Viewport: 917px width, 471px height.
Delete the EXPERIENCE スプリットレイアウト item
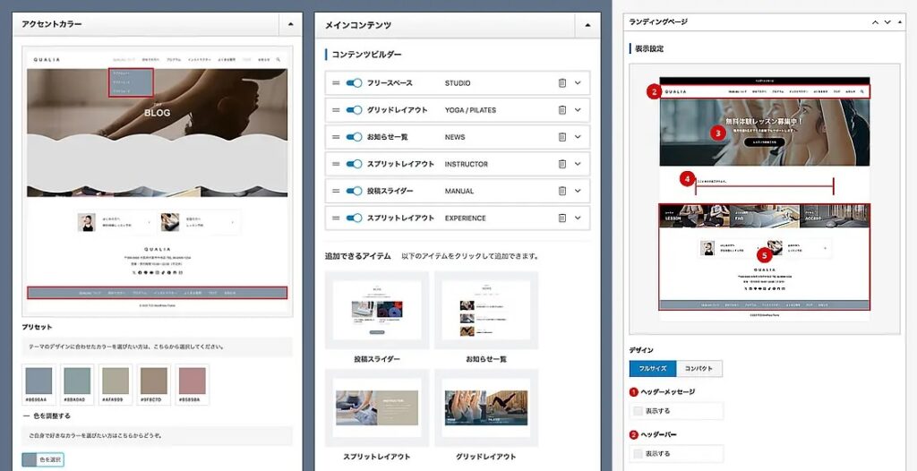coord(562,218)
